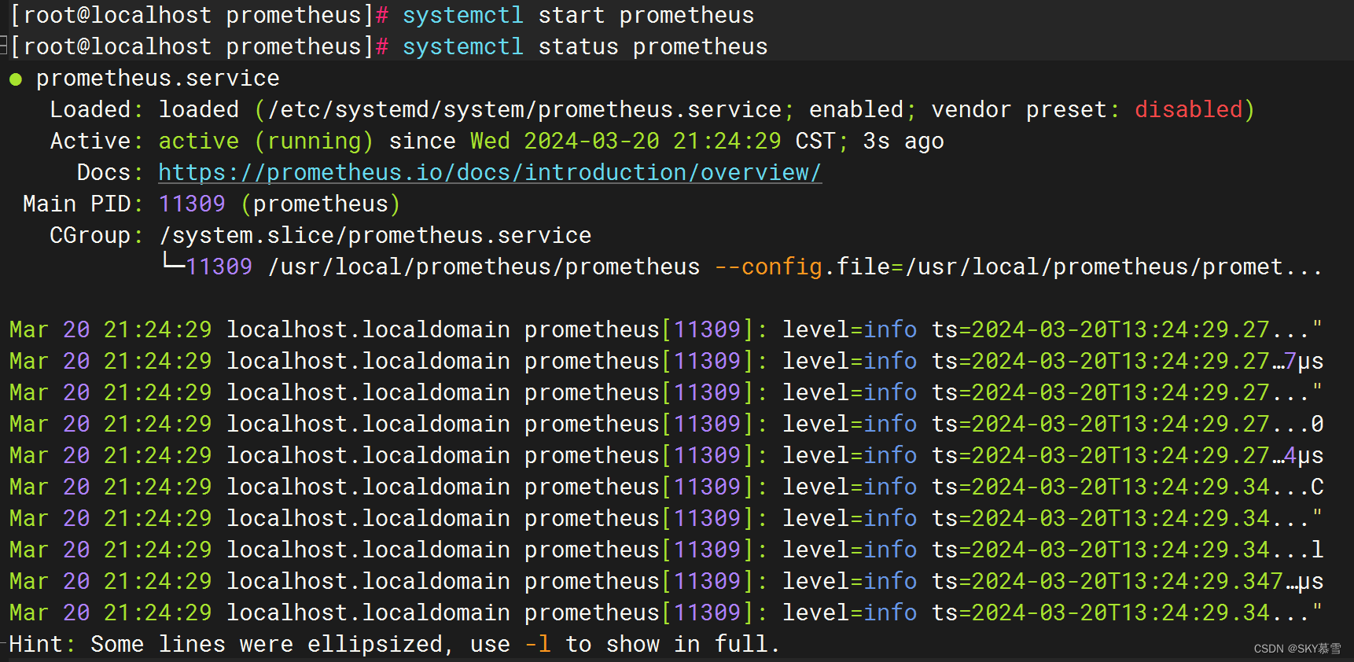The height and width of the screenshot is (662, 1354).
Task: Select the 'systemctl start prometheus' command text
Action: click(578, 15)
